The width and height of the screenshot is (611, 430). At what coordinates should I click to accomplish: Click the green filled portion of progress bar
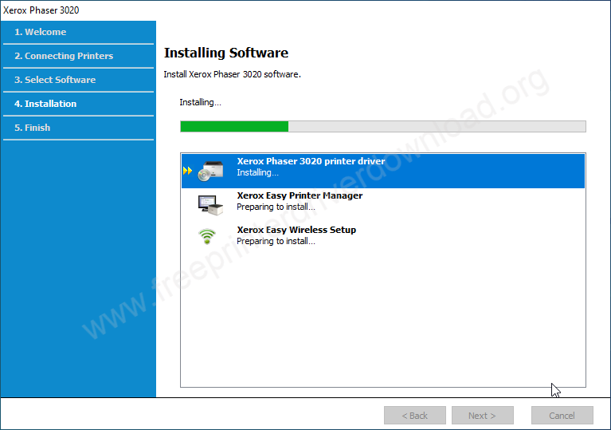[234, 126]
